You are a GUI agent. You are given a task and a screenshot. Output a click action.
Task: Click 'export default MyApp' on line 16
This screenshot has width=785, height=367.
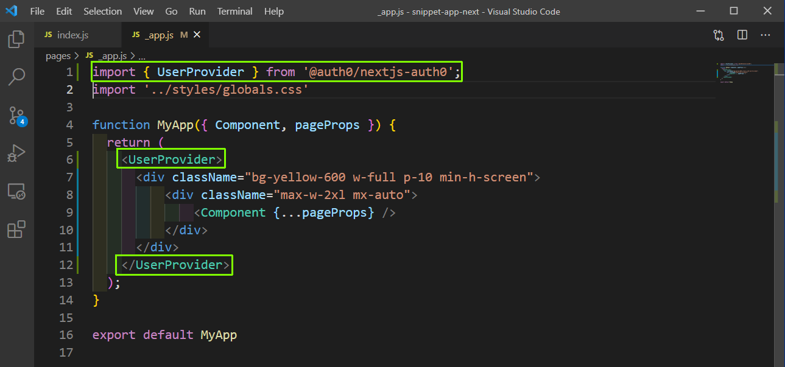click(x=164, y=335)
